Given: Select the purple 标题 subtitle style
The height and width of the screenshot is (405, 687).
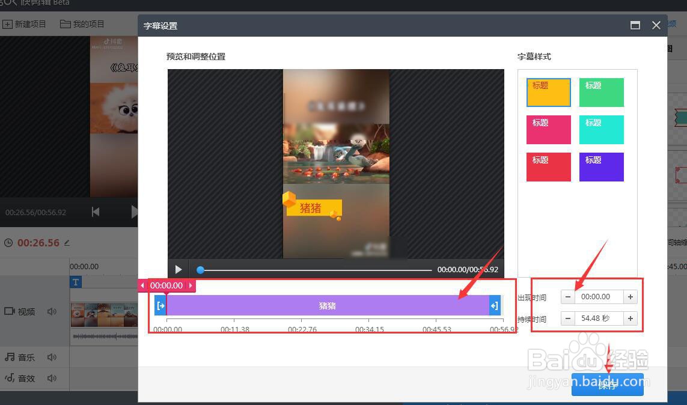Looking at the screenshot, I should pyautogui.click(x=601, y=167).
